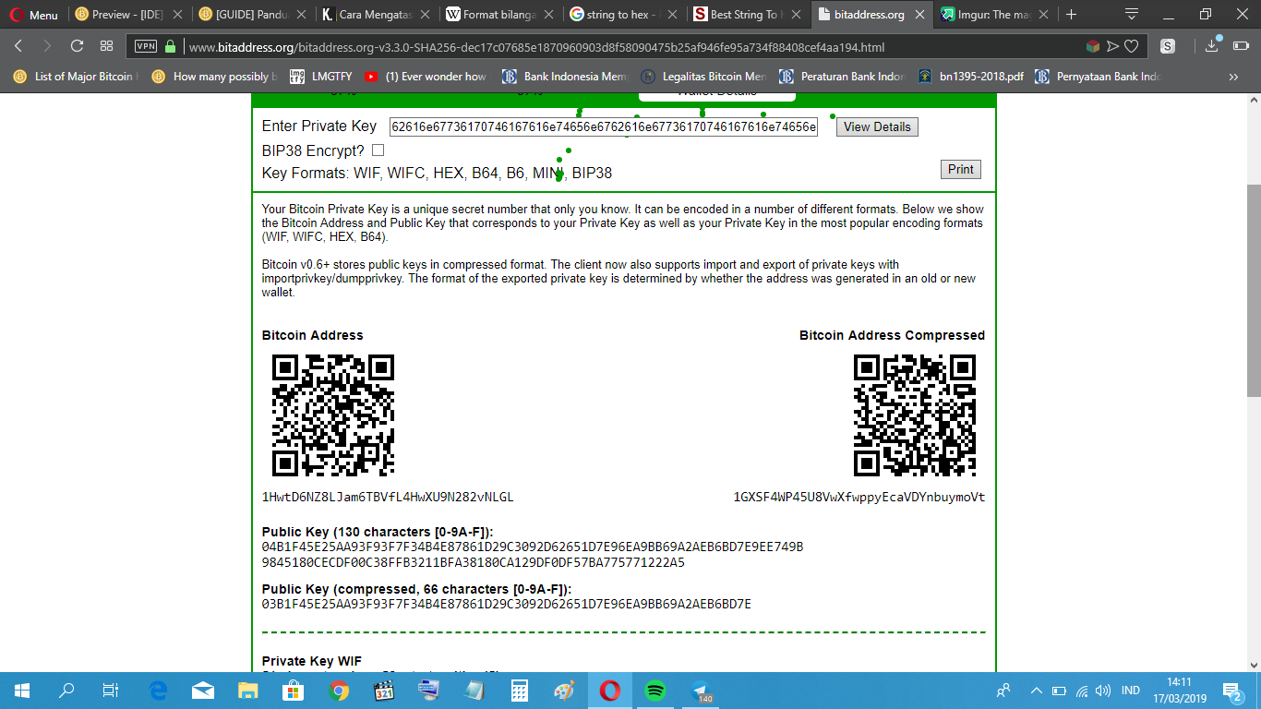
Task: Open File Explorer from the taskbar
Action: pos(247,690)
